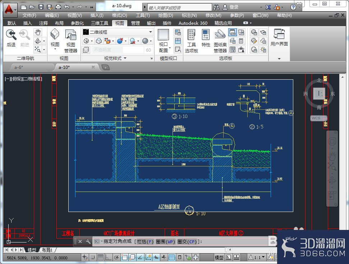Click the Annotation Scale icon in status bar
Image resolution: width=349 pixels, height=264 pixels.
251,257
